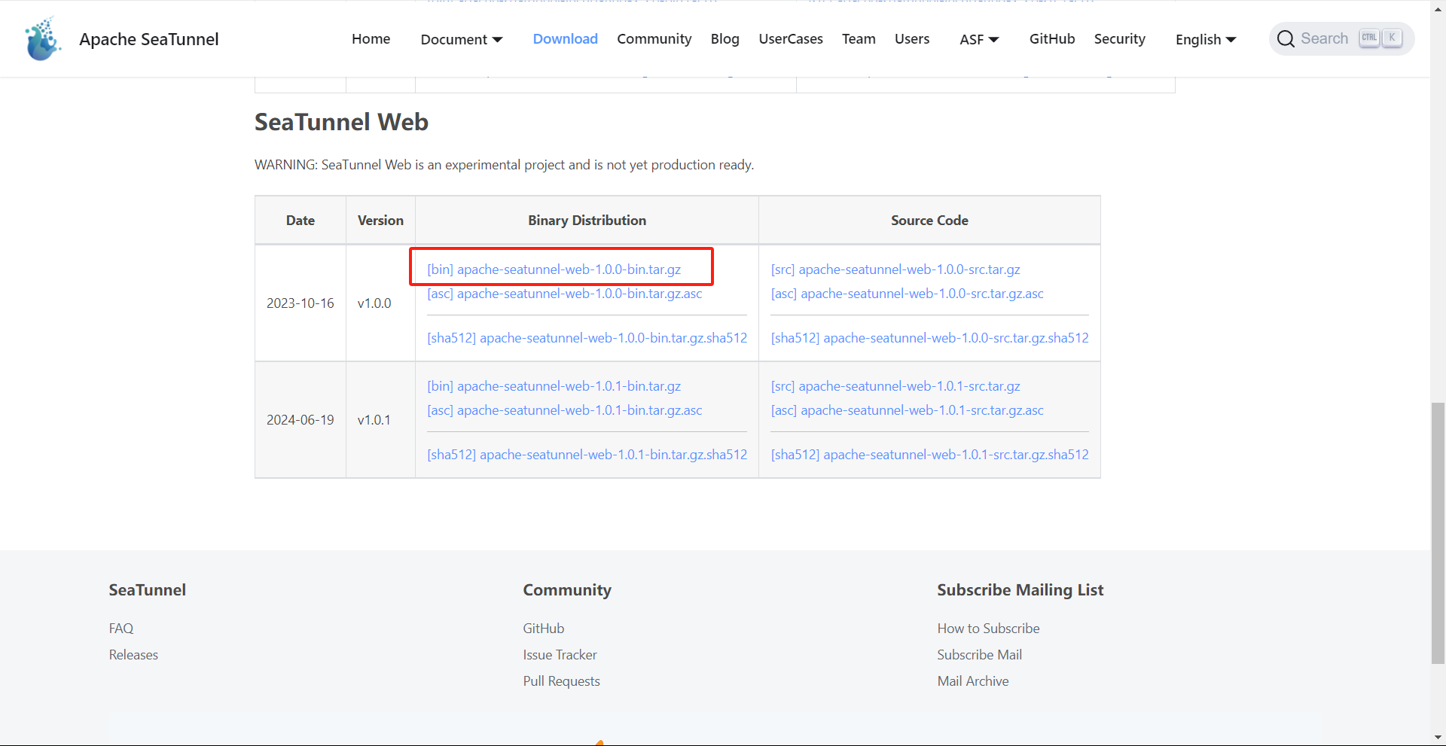This screenshot has height=746, width=1446.
Task: Click the CTRL key hint in the search box
Action: tap(1369, 38)
